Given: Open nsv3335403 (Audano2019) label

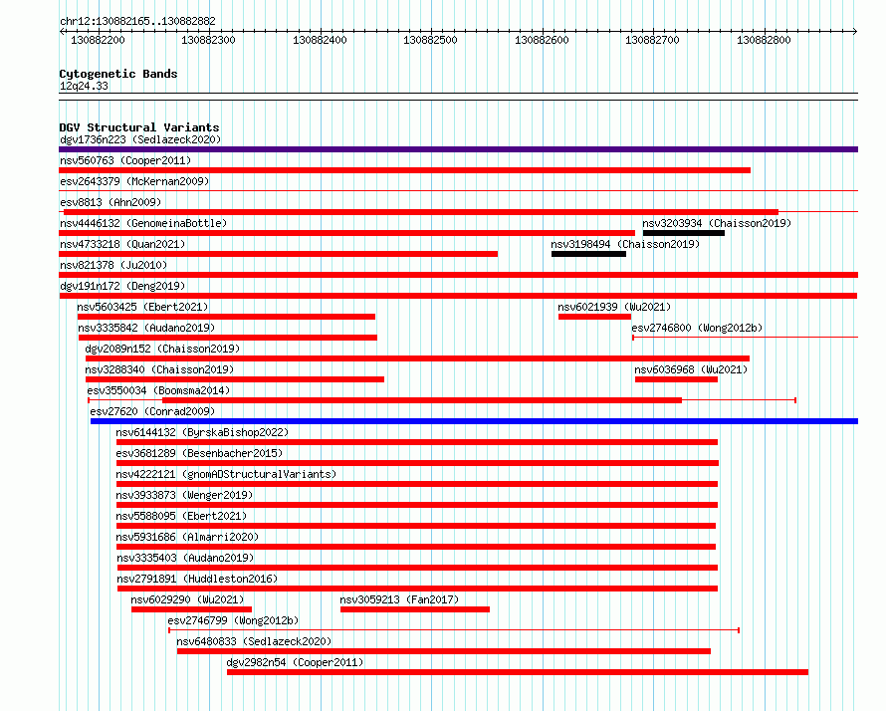Looking at the screenshot, I should 185,558.
